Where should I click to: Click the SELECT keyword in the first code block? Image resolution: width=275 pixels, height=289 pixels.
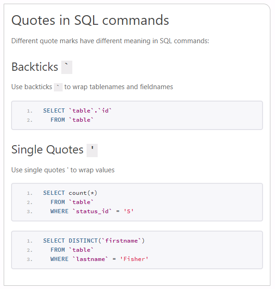point(54,111)
